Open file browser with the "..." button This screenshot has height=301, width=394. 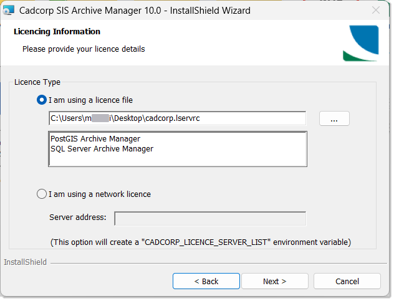pyautogui.click(x=334, y=119)
